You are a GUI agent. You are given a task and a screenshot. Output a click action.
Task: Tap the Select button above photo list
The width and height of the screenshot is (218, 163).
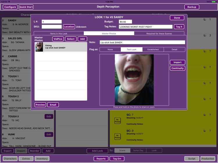(71, 39)
